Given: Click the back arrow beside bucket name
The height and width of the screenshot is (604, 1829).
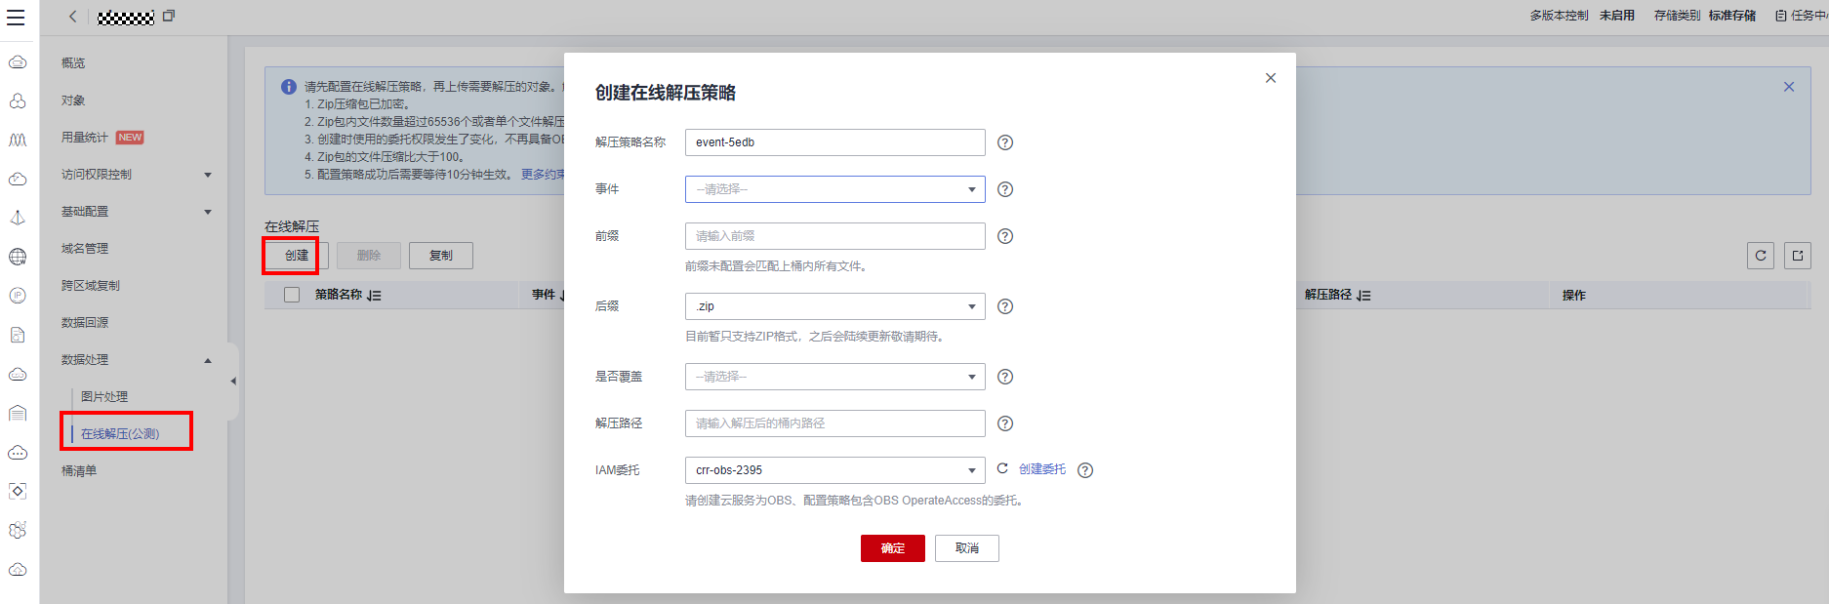Looking at the screenshot, I should point(73,17).
